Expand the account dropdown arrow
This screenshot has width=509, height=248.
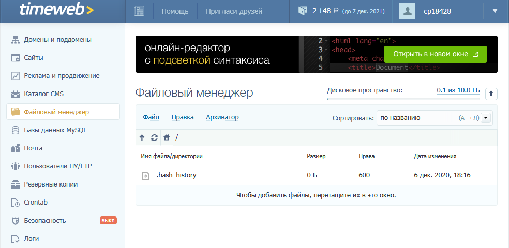pos(495,11)
